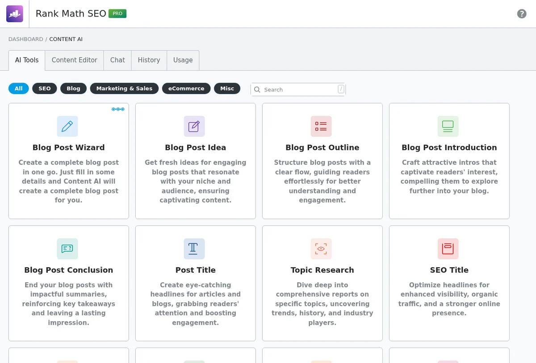The image size is (536, 363).
Task: Filter tools by SEO
Action: pos(45,88)
